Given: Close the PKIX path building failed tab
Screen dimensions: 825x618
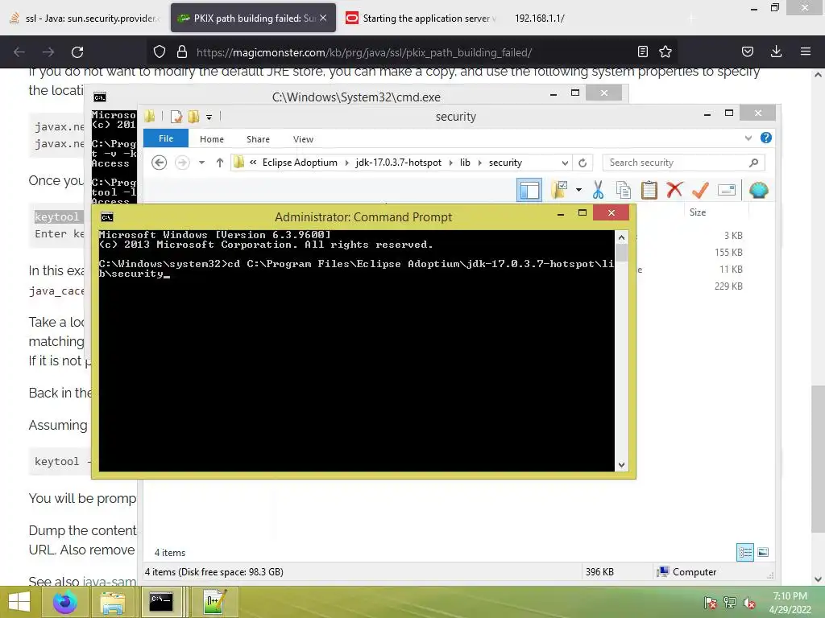Looking at the screenshot, I should coord(323,18).
